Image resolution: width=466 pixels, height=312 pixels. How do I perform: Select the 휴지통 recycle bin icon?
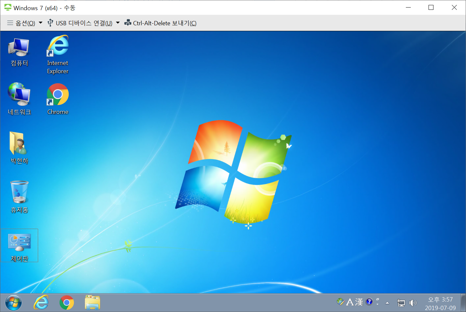(x=19, y=197)
